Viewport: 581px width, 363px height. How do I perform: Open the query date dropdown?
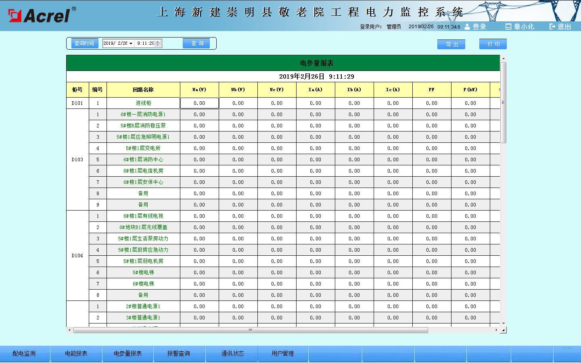pyautogui.click(x=131, y=44)
